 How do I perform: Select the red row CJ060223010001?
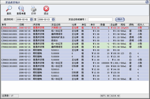click(x=75, y=28)
